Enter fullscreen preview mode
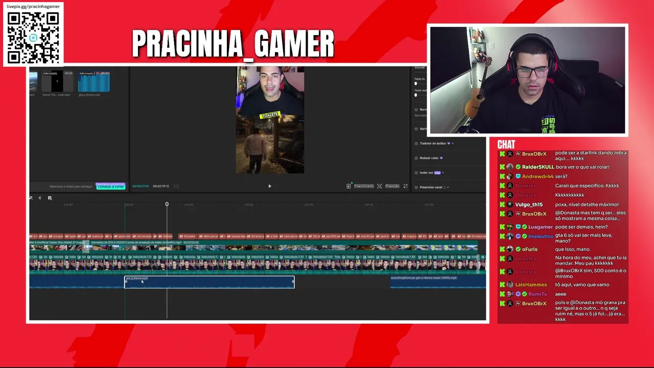The image size is (654, 368). click(406, 186)
